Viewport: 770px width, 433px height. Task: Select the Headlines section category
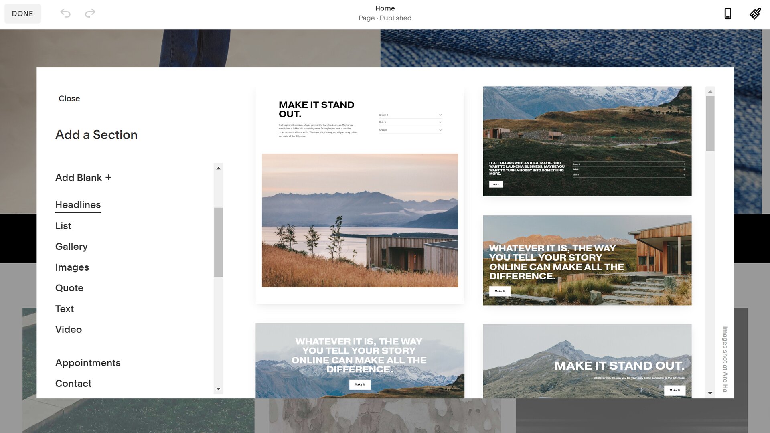point(78,204)
